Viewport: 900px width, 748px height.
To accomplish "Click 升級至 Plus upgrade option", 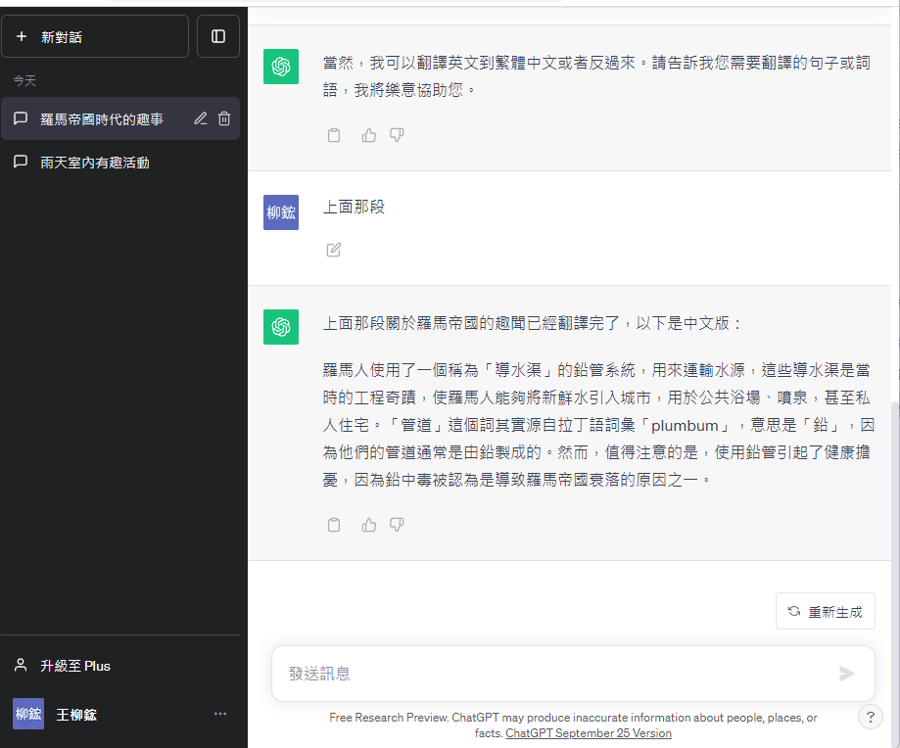I will coord(120,666).
